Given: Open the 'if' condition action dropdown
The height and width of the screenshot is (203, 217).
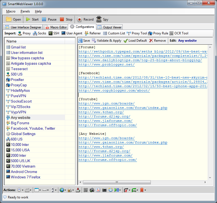Looking at the screenshot, I should point(130,190).
